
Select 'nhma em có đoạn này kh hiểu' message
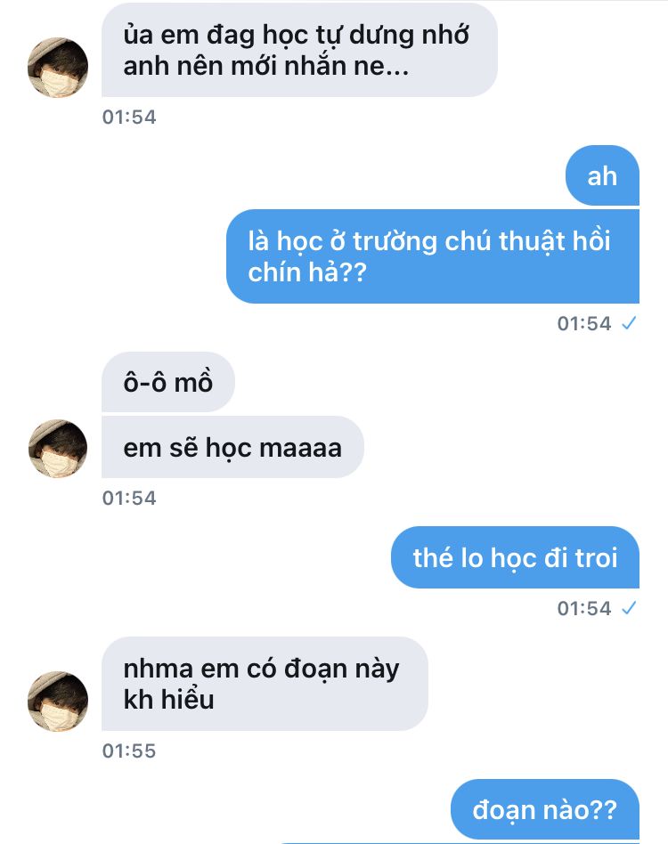click(x=265, y=684)
